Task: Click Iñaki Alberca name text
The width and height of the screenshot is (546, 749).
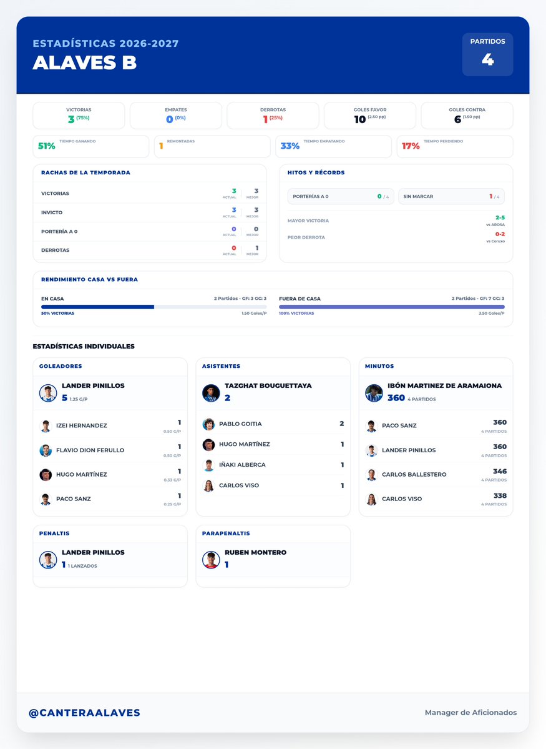Action: 243,464
